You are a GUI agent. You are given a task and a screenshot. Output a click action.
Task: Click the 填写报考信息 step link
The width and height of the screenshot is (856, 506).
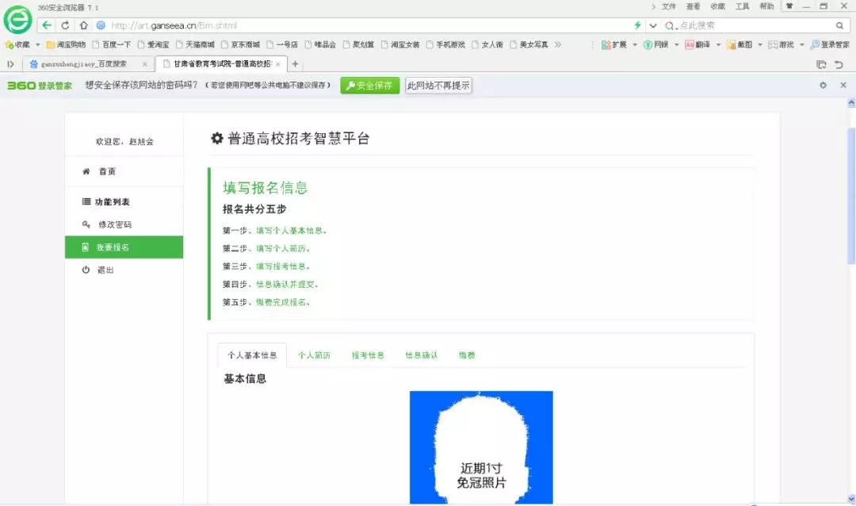coord(283,266)
